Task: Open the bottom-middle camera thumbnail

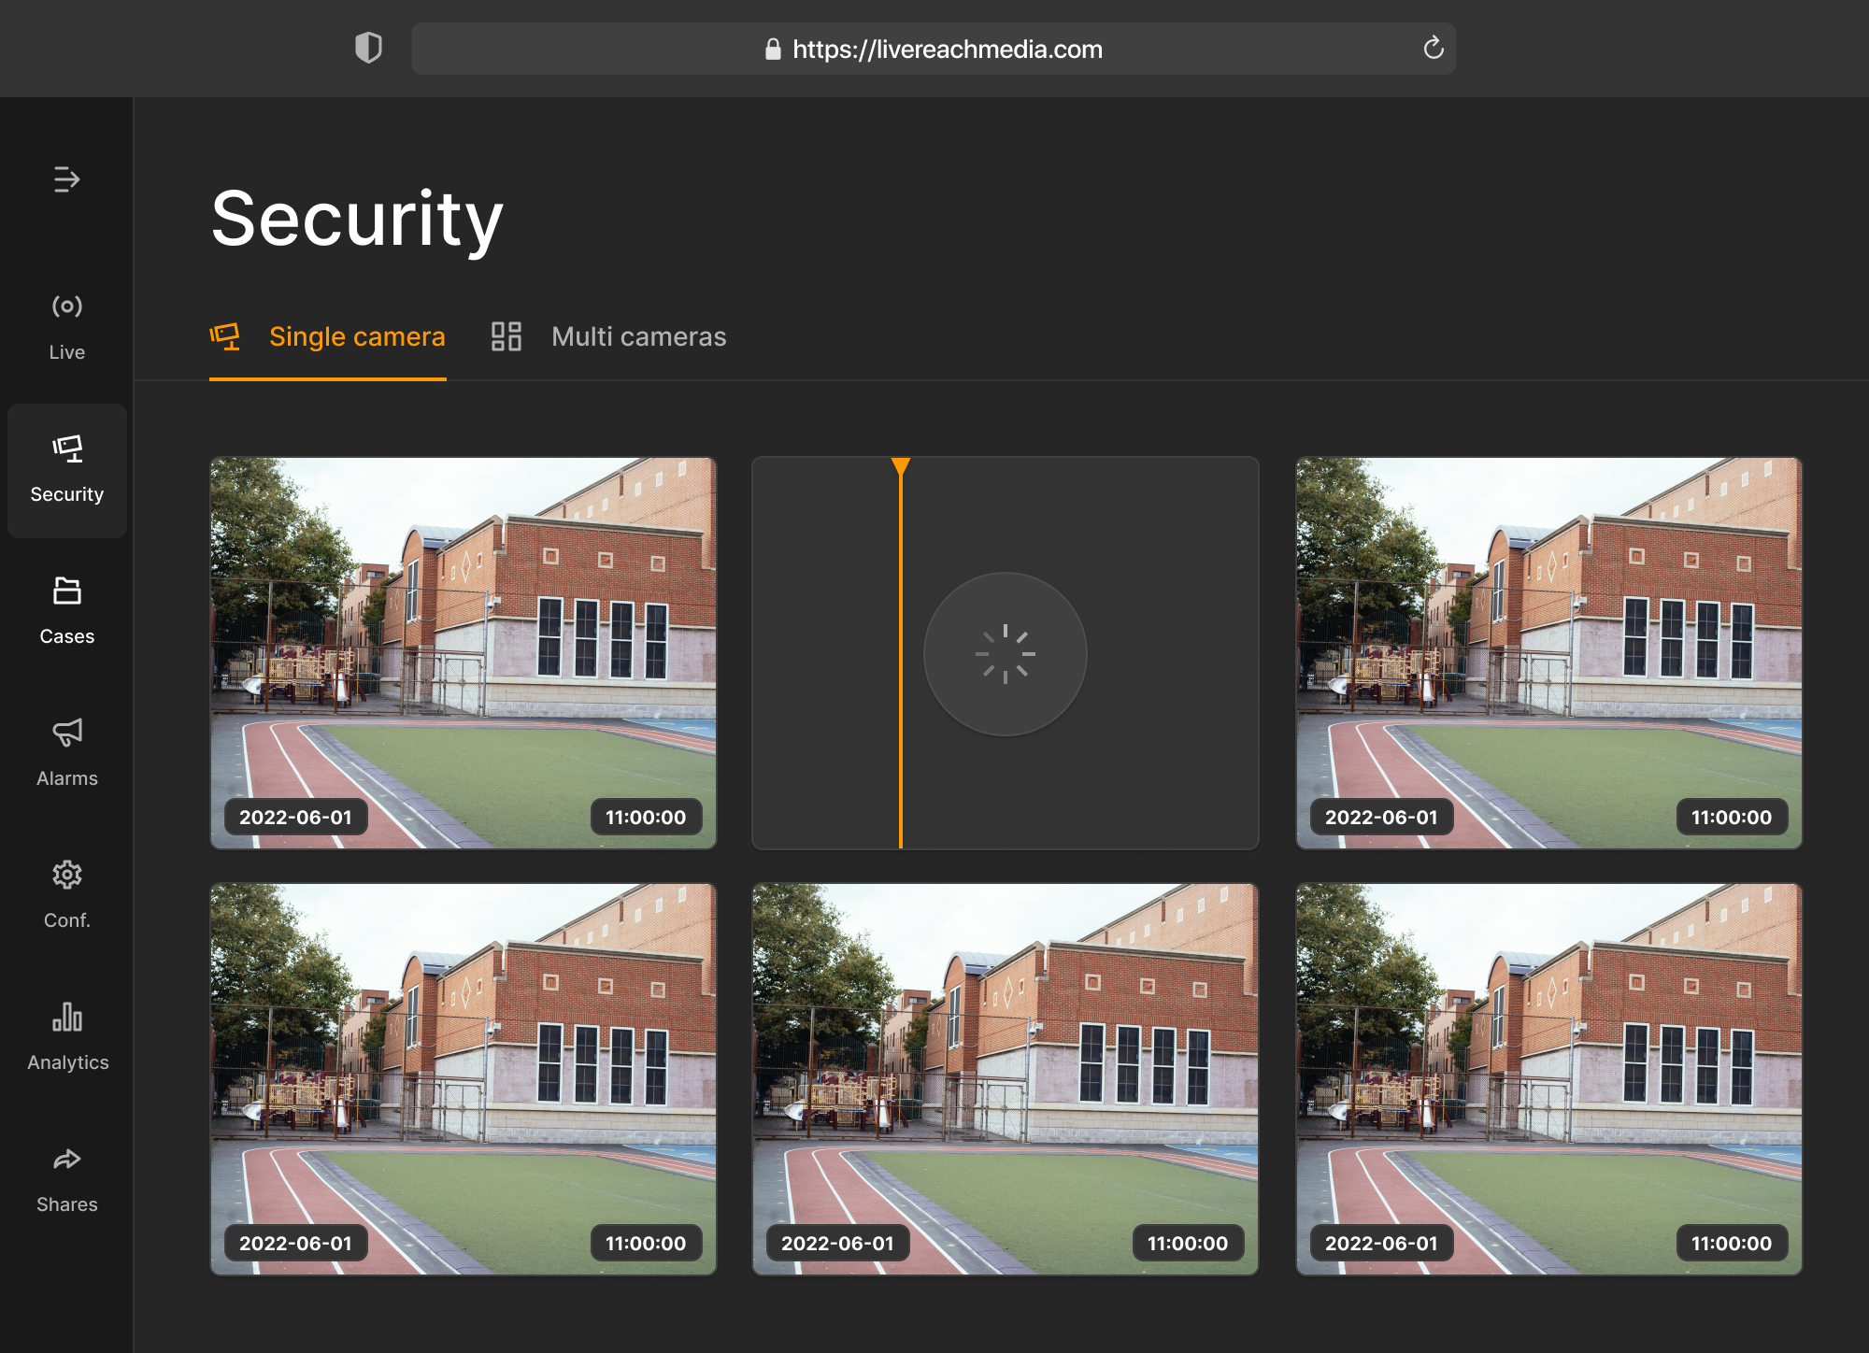Action: [1006, 1079]
